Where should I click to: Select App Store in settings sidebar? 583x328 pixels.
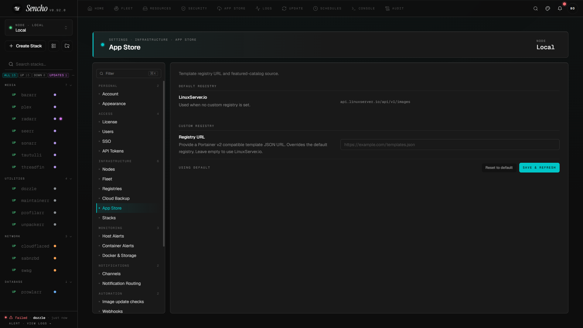tap(129, 208)
